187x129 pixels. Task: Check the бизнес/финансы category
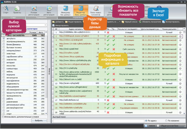click(4, 44)
